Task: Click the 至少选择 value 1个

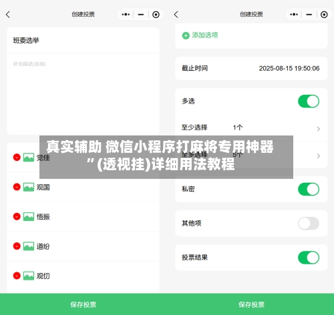Action: point(238,127)
